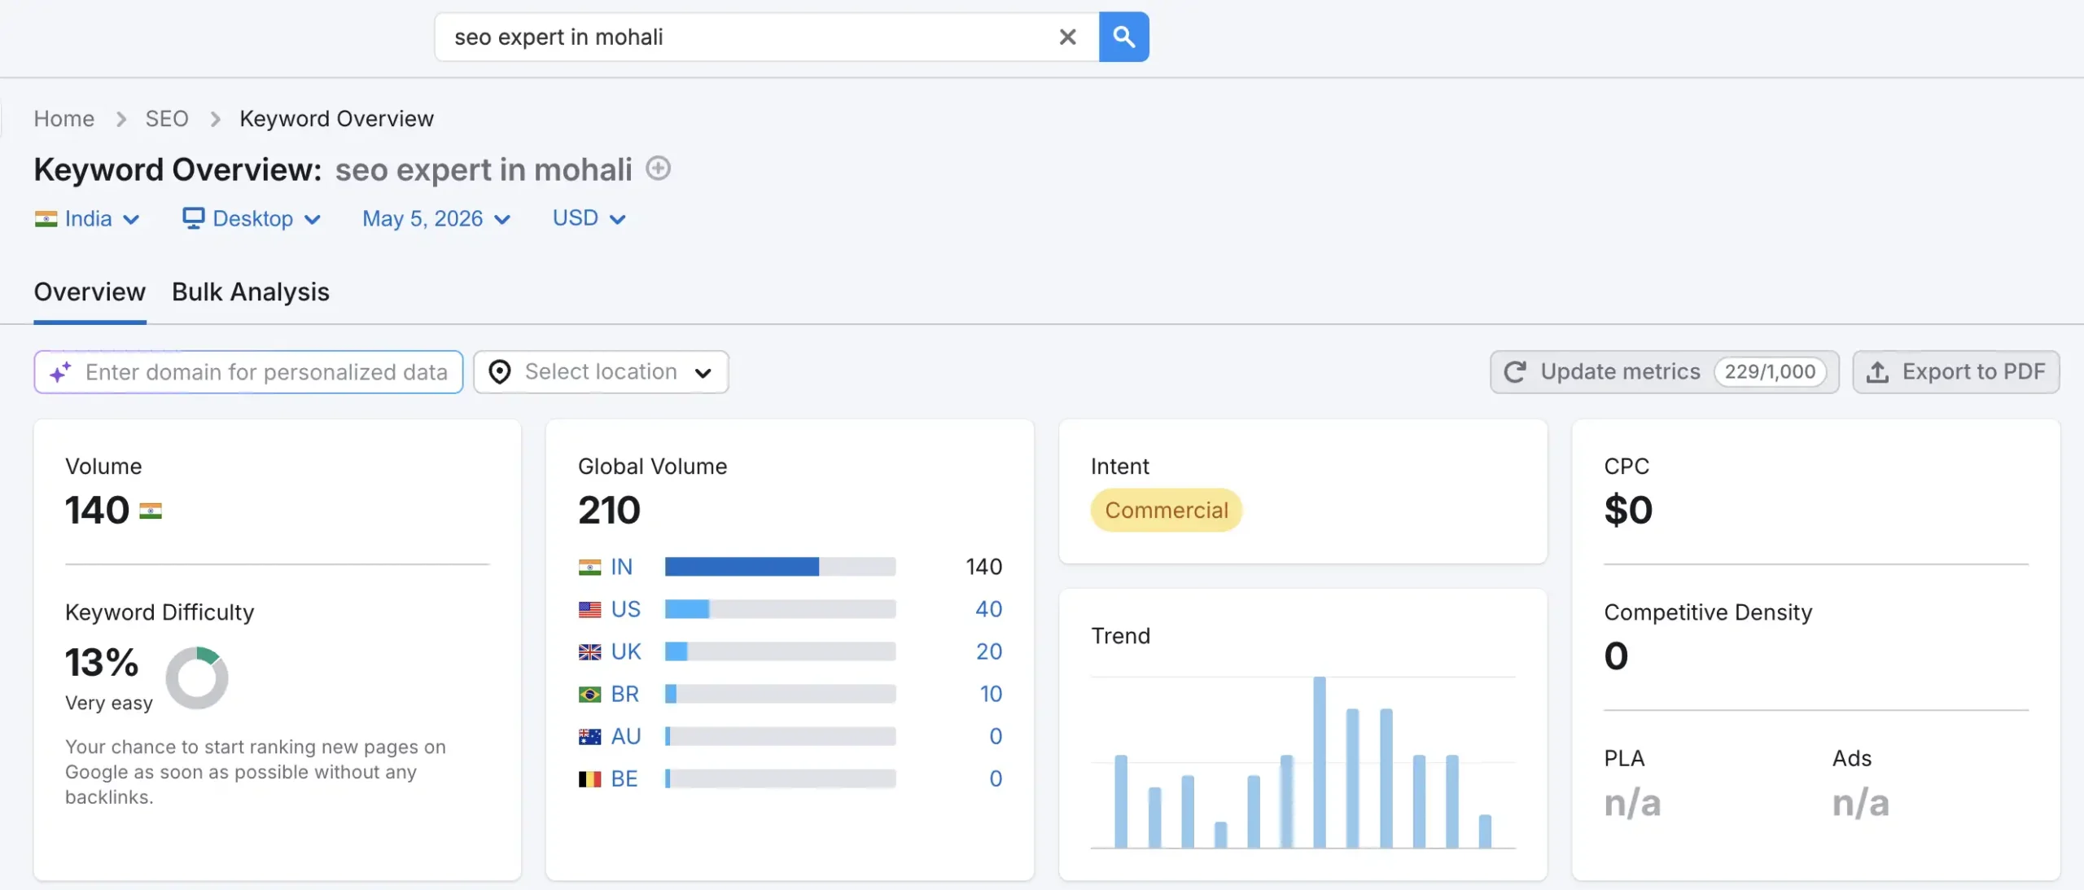Image resolution: width=2084 pixels, height=890 pixels.
Task: Switch to the Overview tab
Action: (x=90, y=292)
